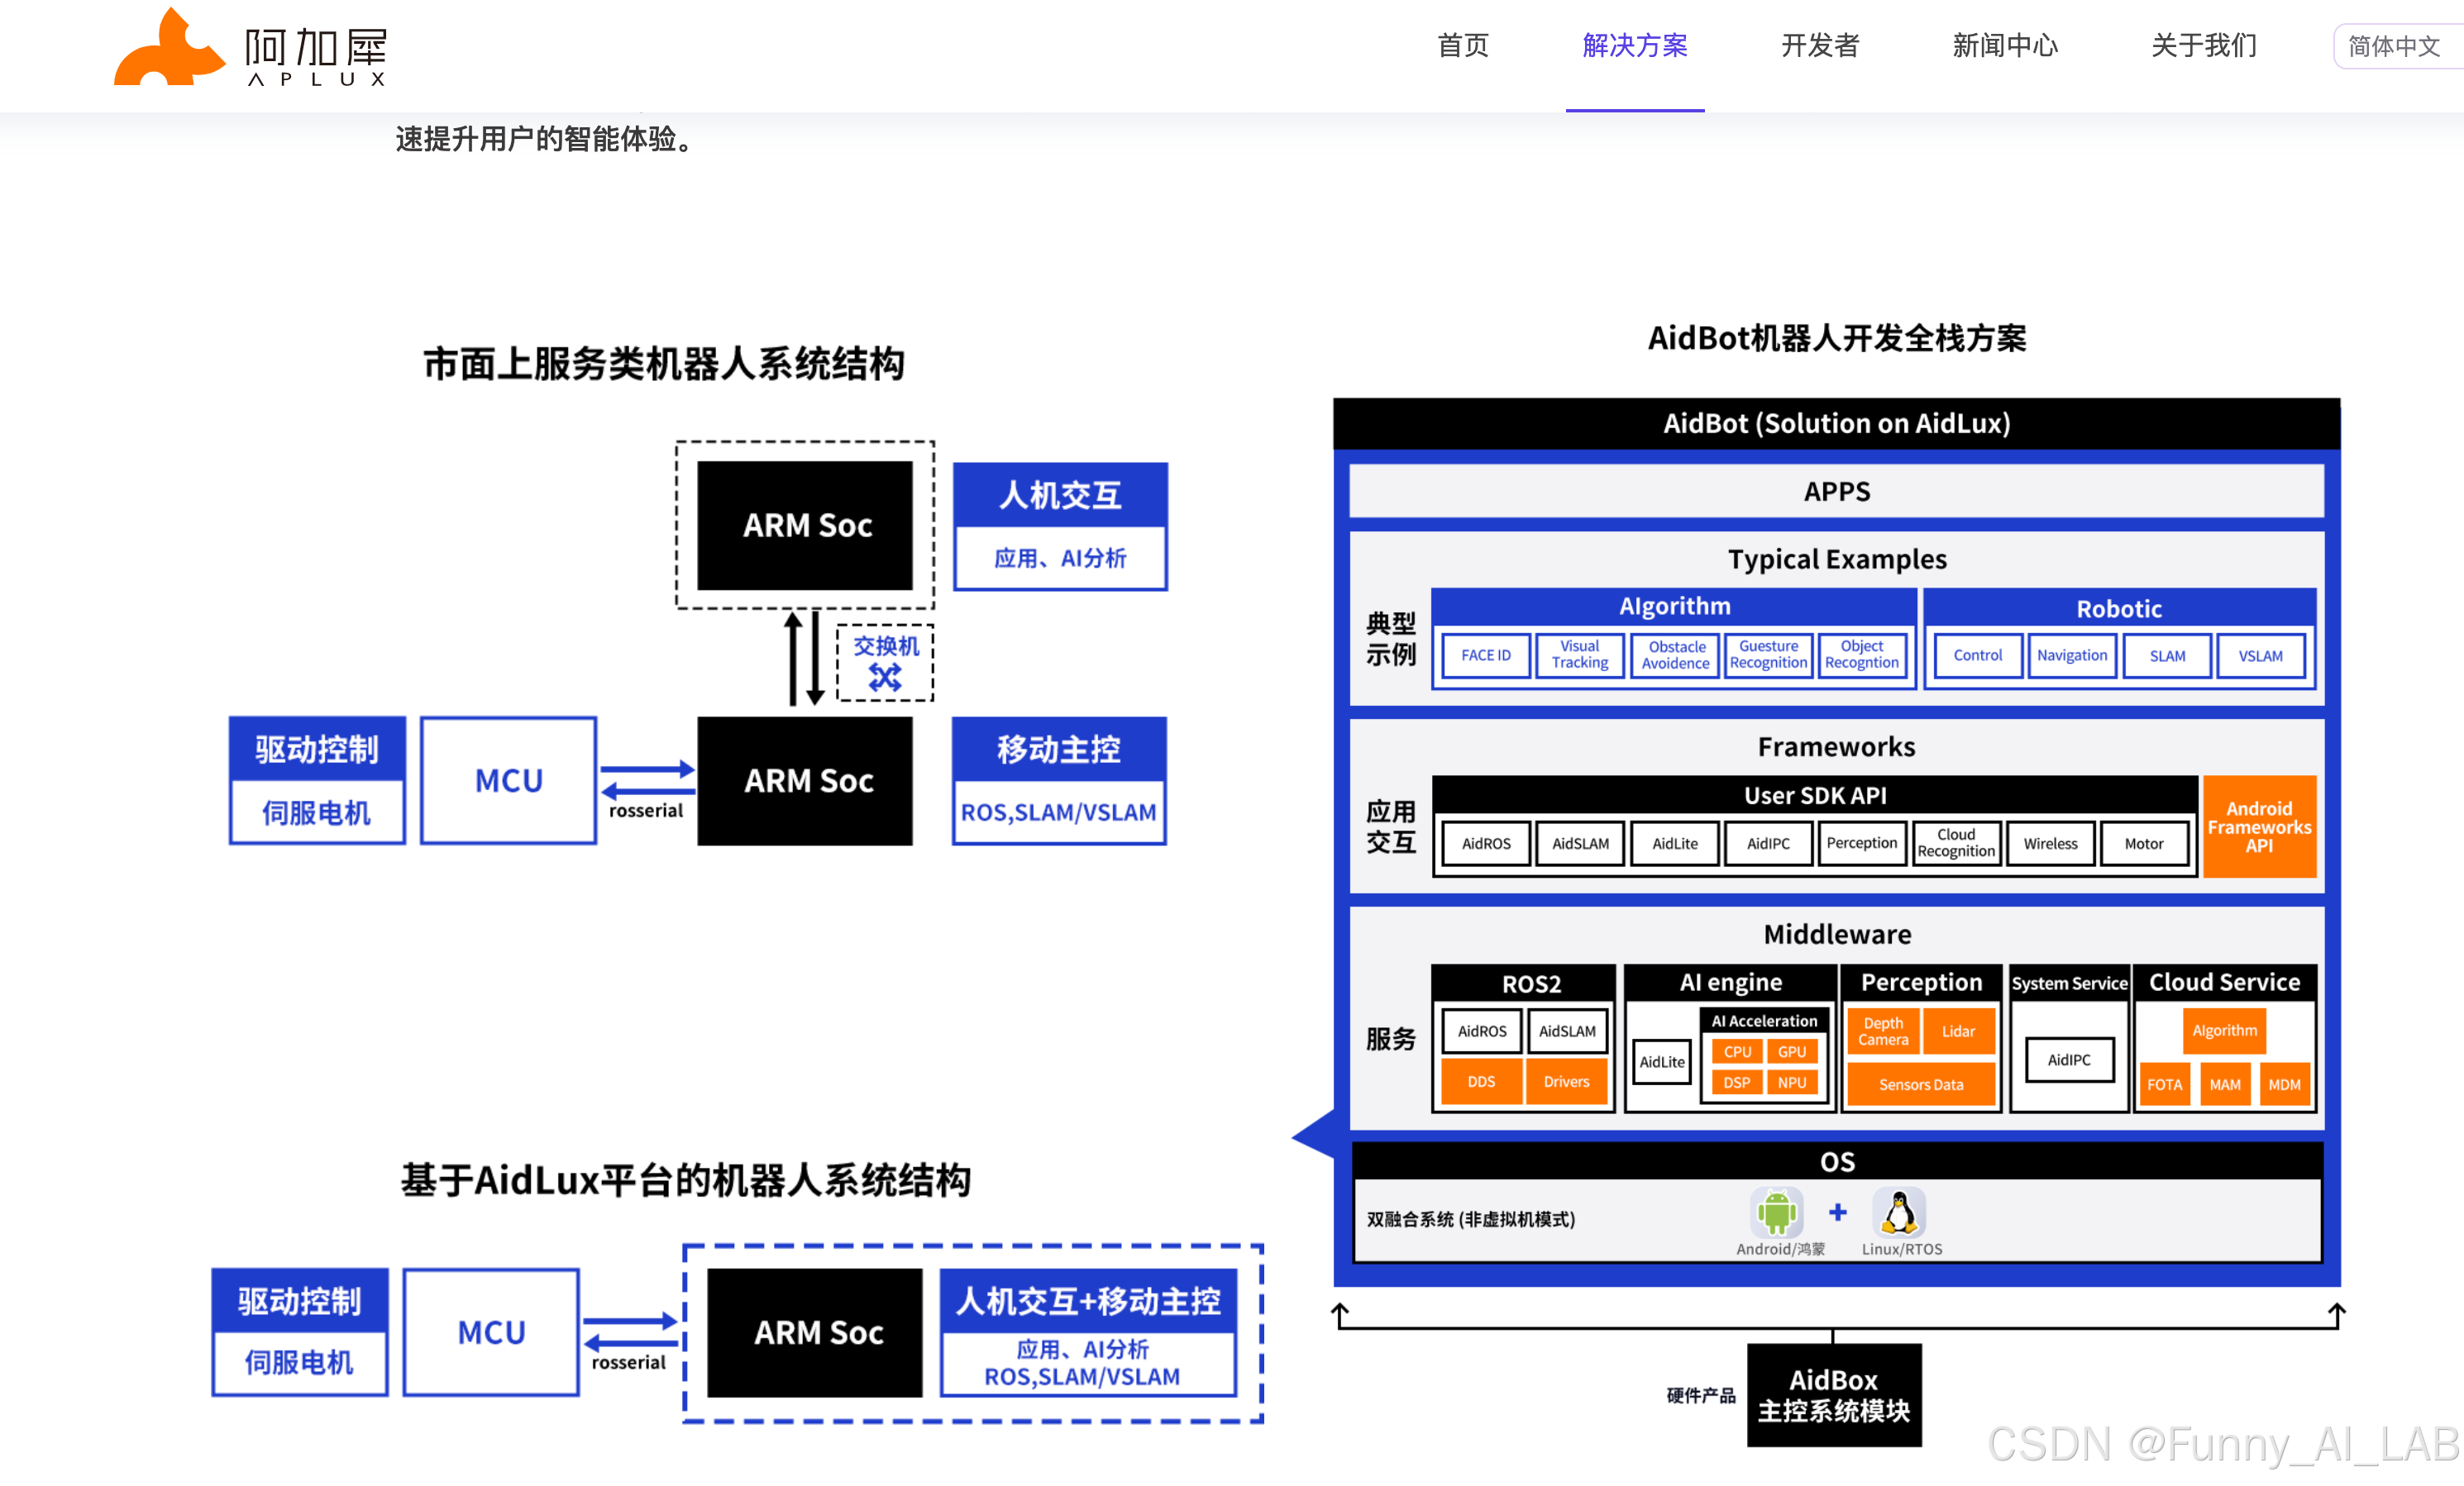Click the Motor box
Image resolution: width=2464 pixels, height=1486 pixels.
coord(2144,844)
